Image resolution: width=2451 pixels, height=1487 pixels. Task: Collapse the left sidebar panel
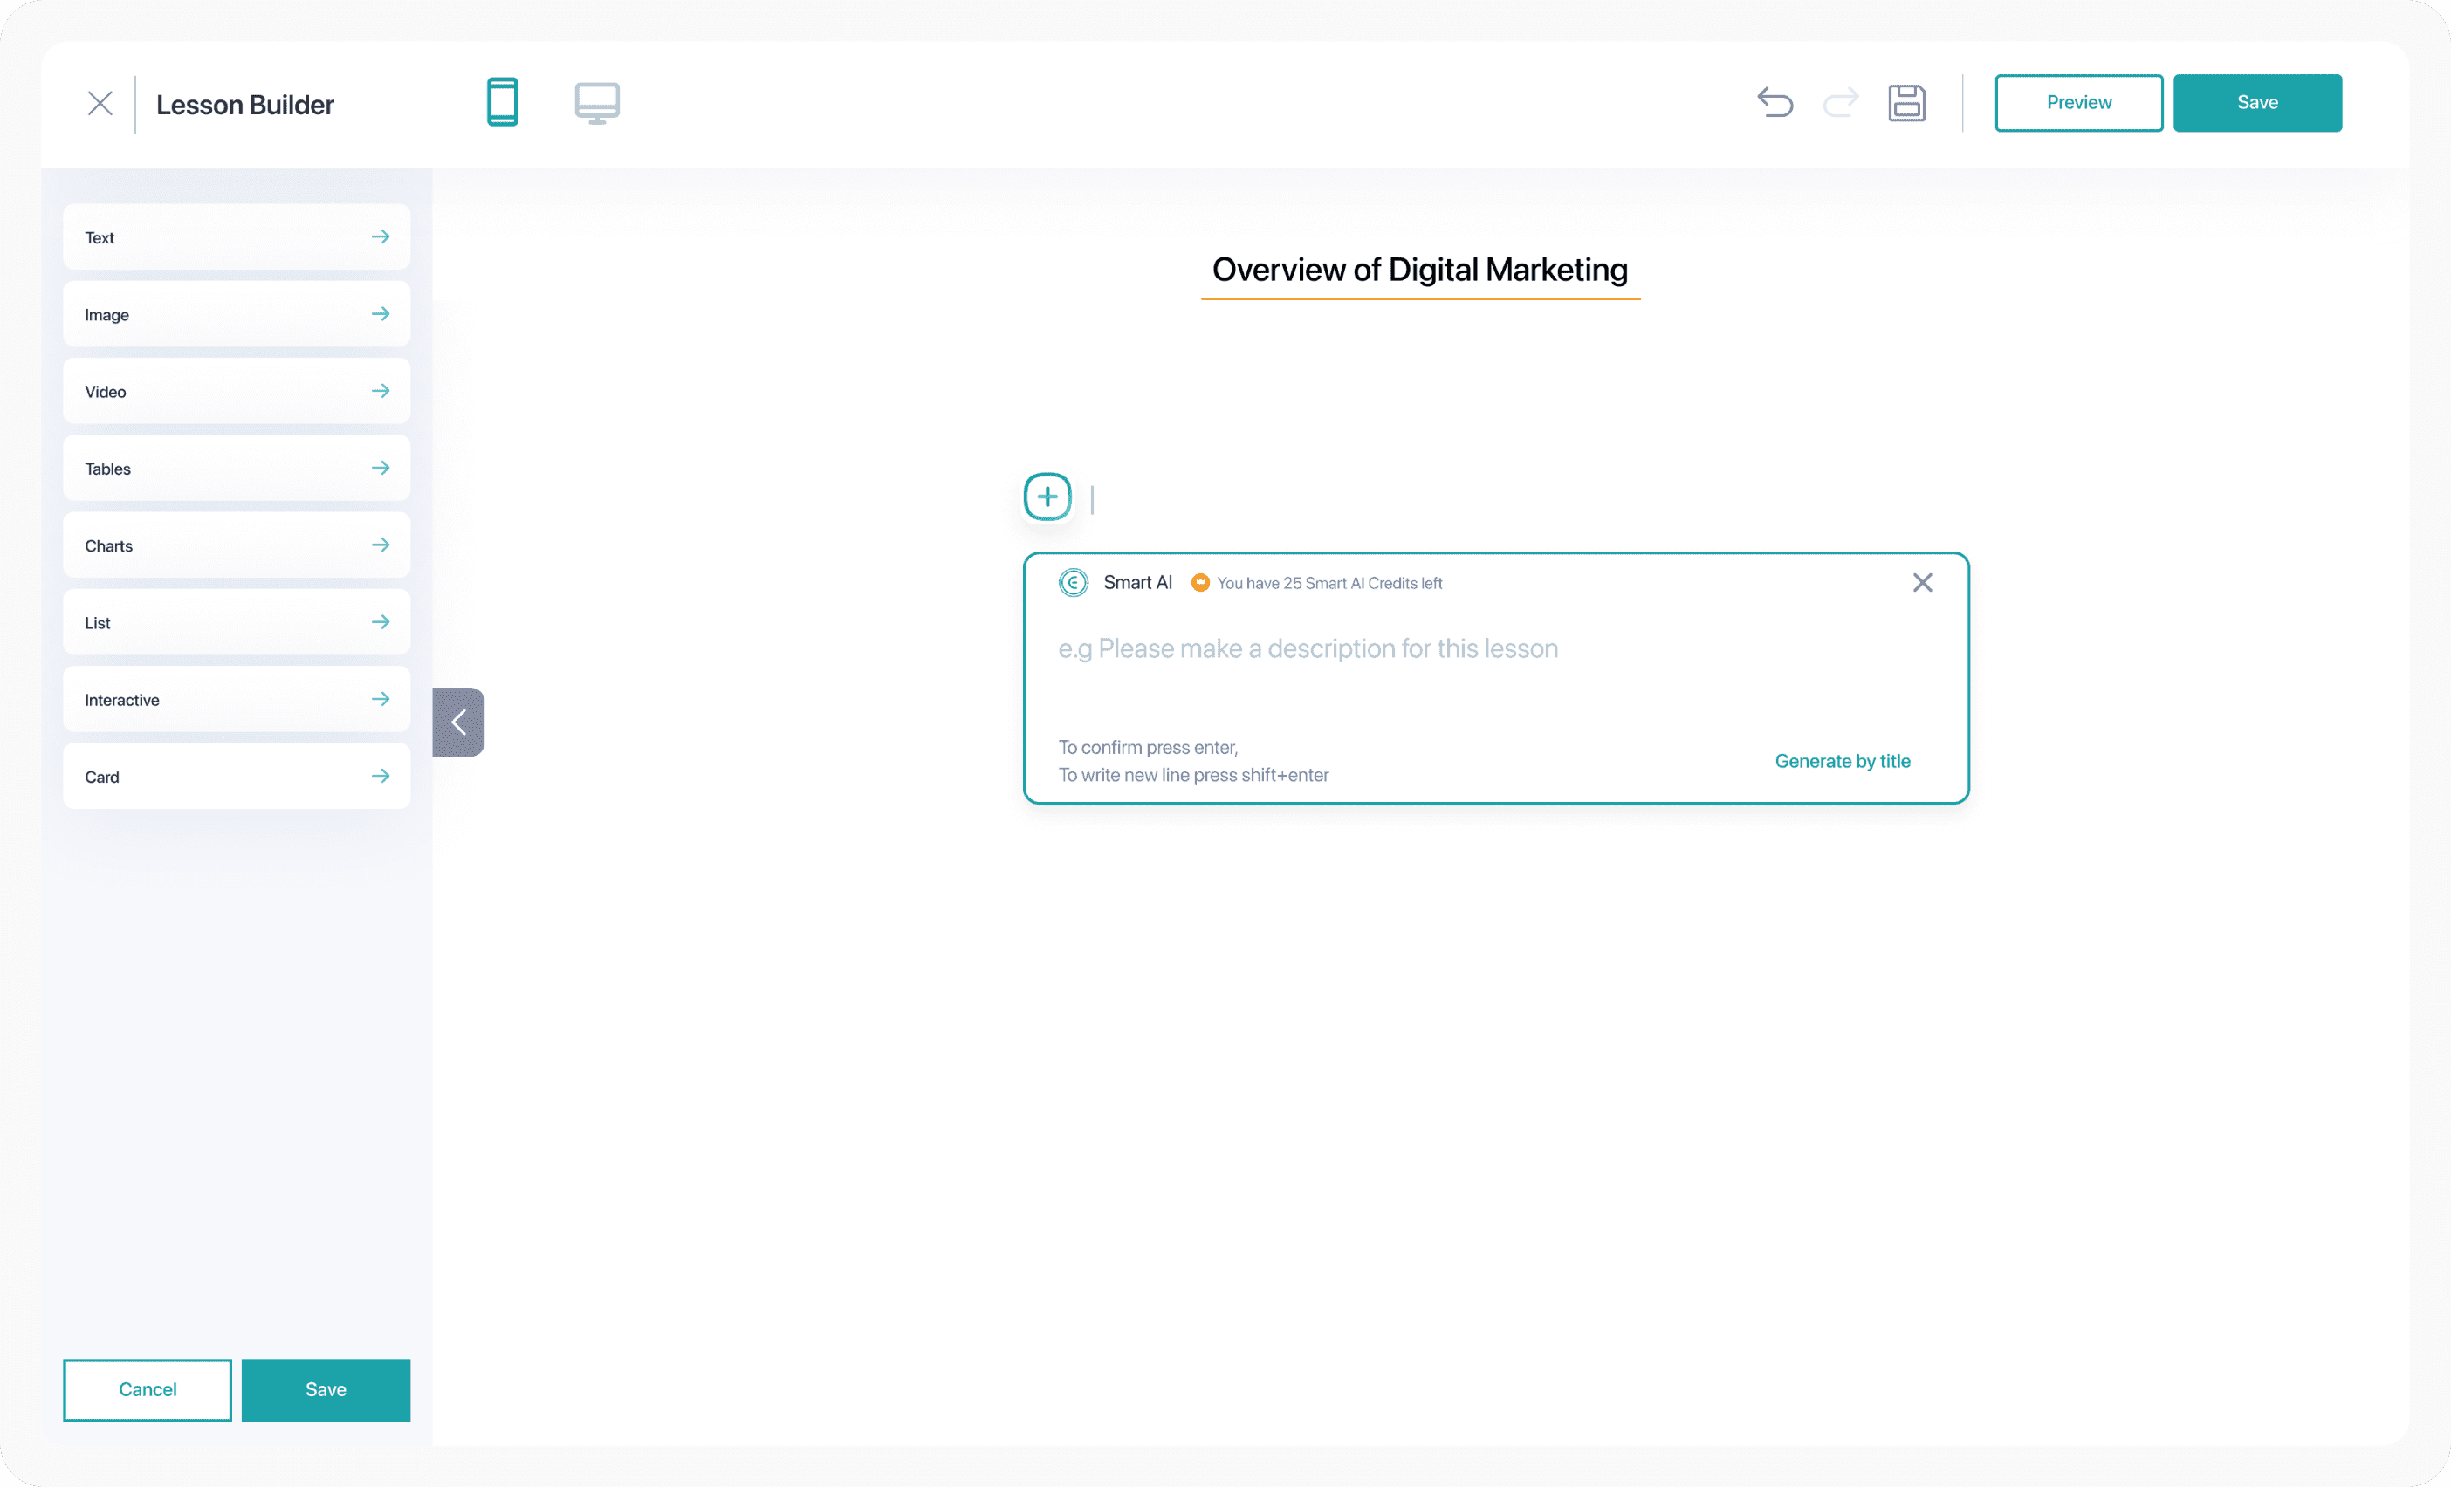pyautogui.click(x=458, y=722)
